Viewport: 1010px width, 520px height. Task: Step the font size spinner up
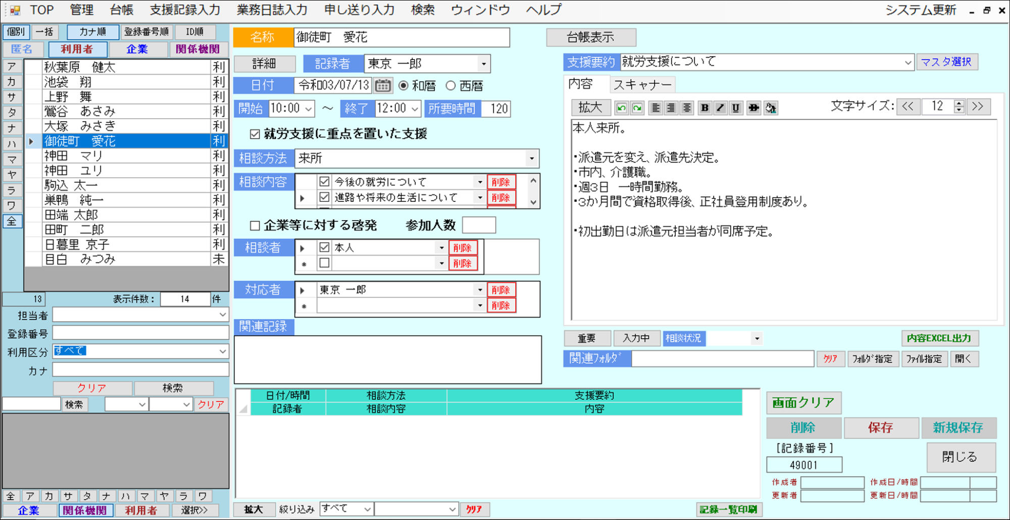coord(959,103)
